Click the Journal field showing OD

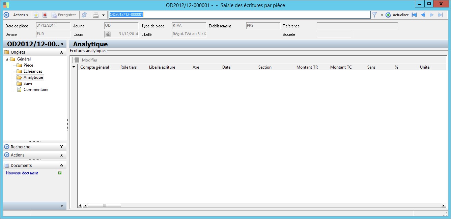(x=121, y=26)
